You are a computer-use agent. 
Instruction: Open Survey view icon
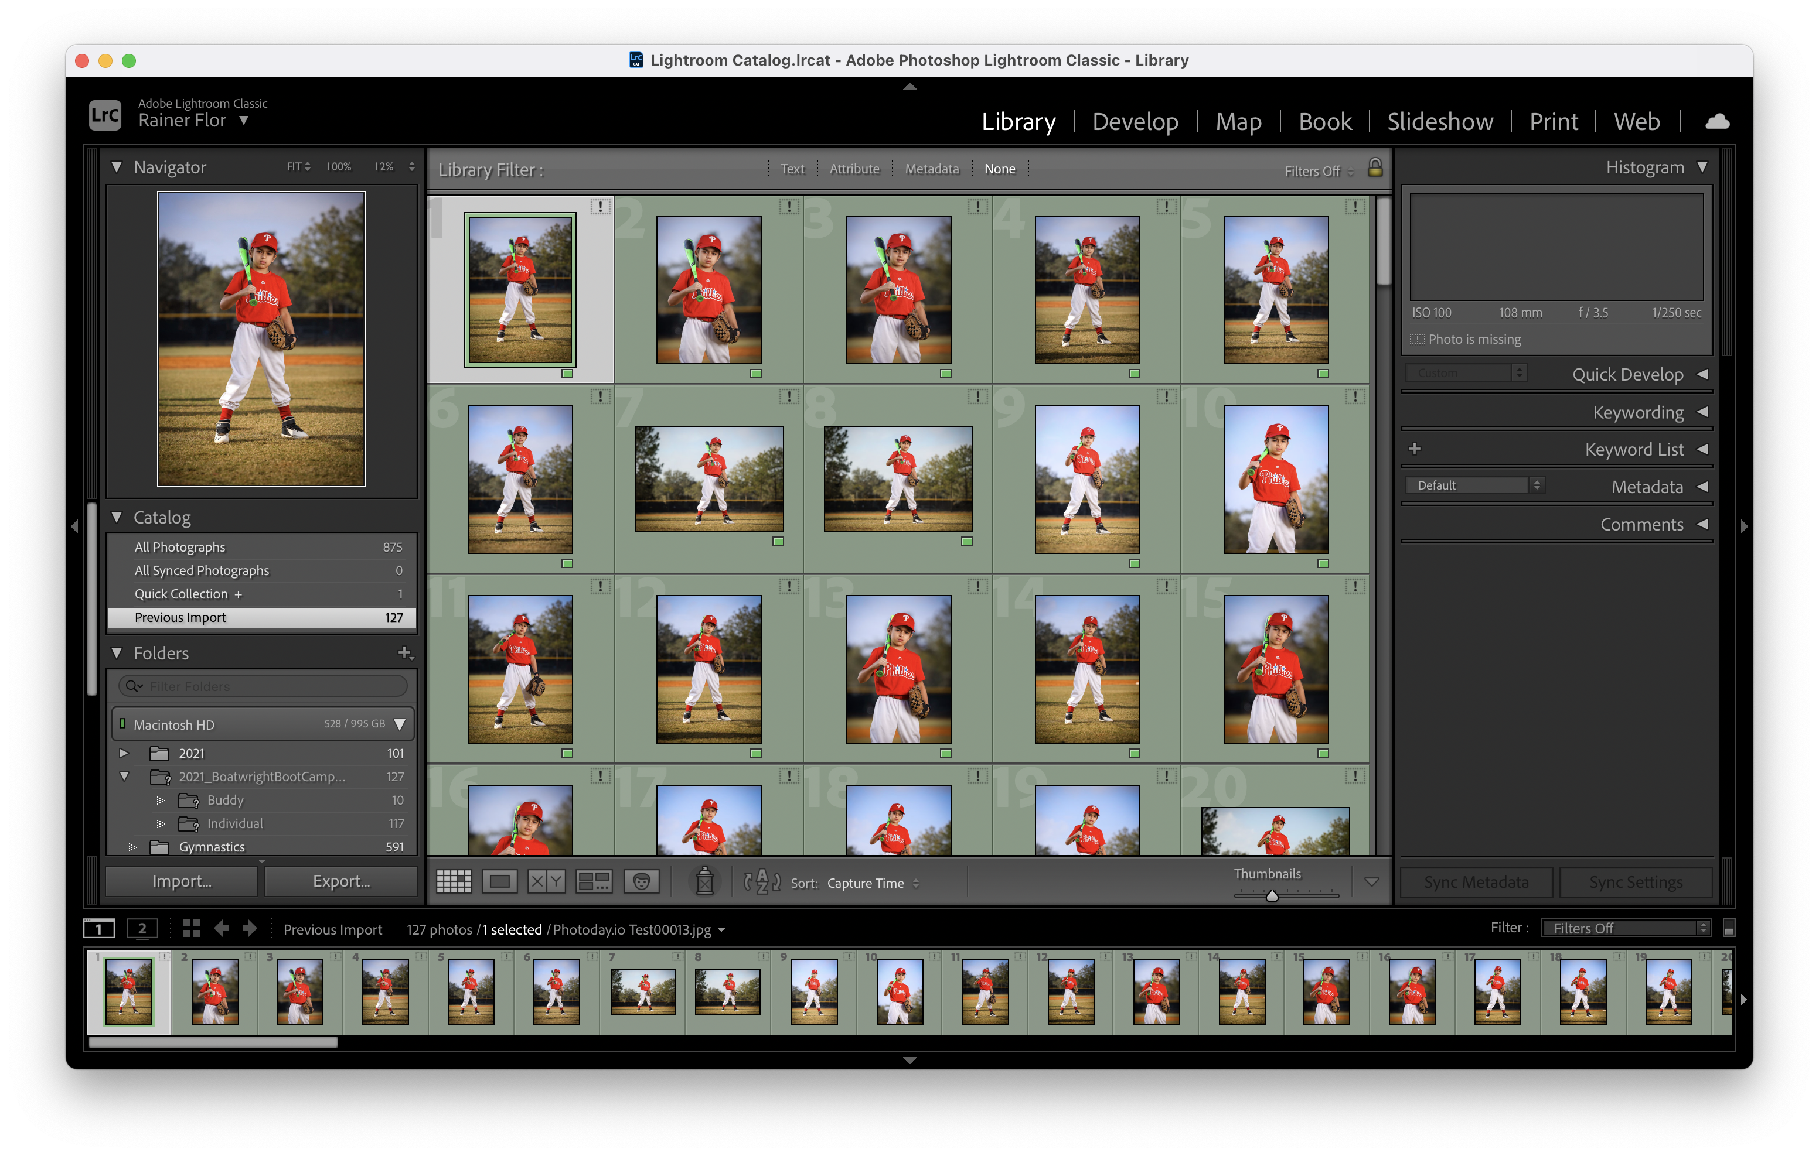coord(594,881)
